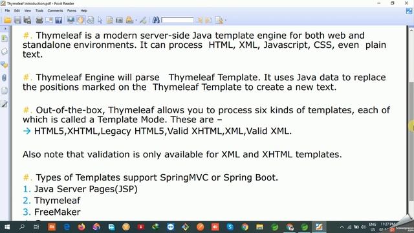414x233 pixels.
Task: Show hidden system tray icons
Action: click(x=342, y=227)
